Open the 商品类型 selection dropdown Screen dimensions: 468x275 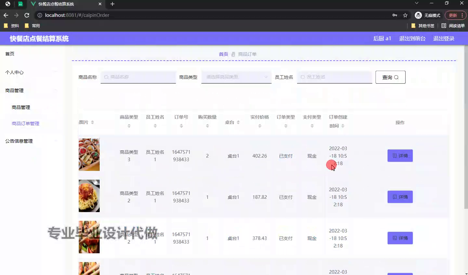click(236, 77)
